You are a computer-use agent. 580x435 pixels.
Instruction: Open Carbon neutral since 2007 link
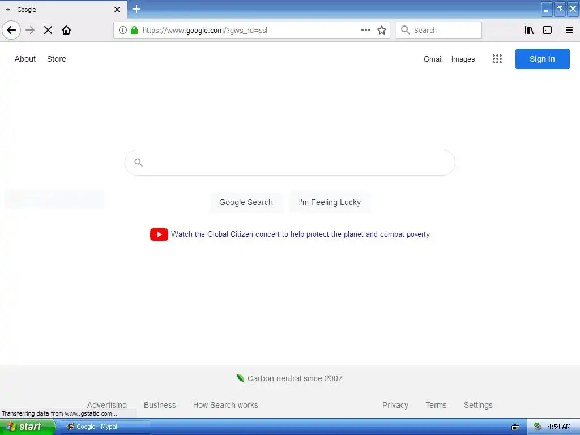click(295, 378)
